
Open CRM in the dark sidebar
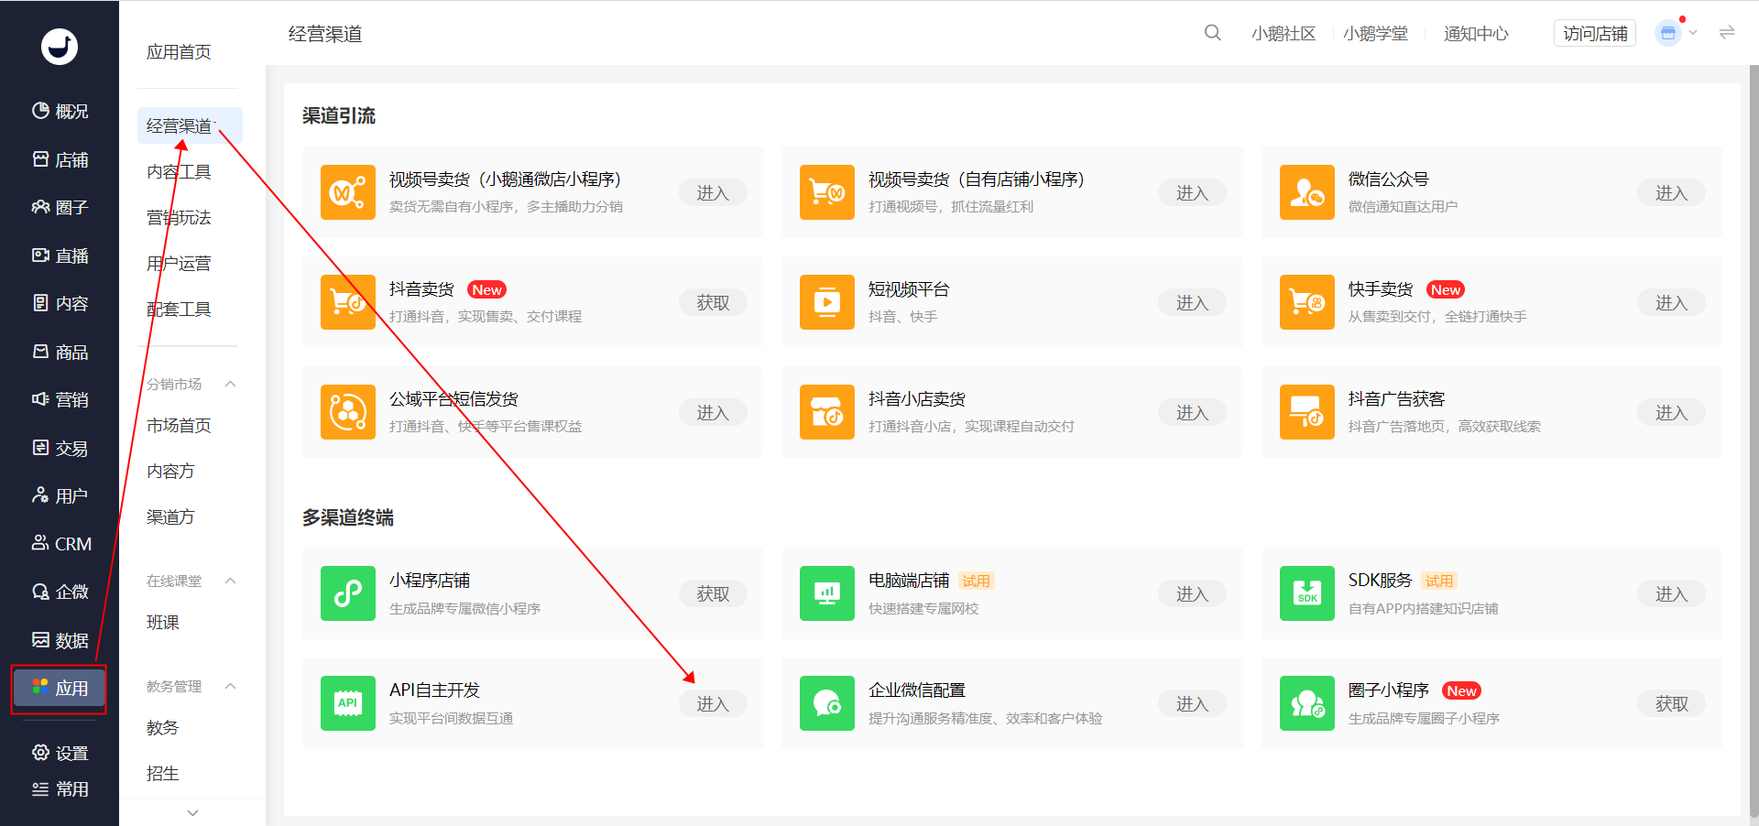[60, 544]
